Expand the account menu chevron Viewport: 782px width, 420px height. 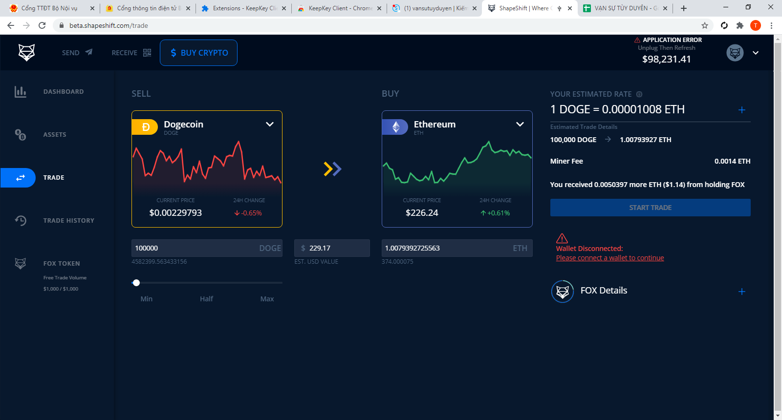point(756,53)
